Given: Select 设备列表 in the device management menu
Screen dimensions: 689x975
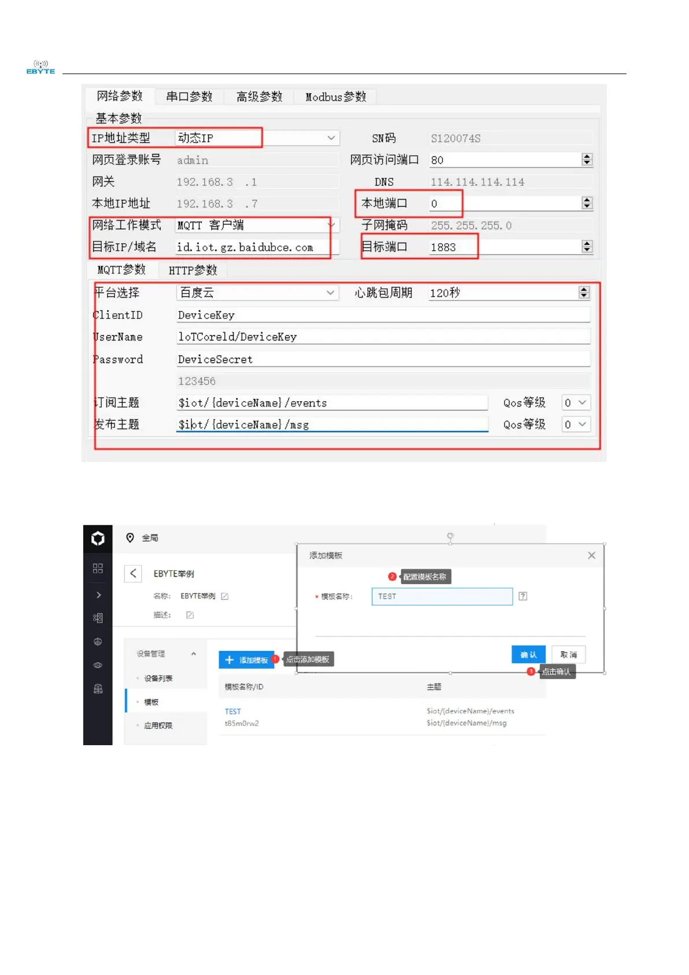Looking at the screenshot, I should [x=158, y=679].
